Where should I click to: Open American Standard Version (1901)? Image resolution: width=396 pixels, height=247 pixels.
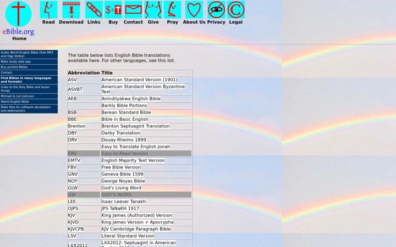[x=139, y=80]
